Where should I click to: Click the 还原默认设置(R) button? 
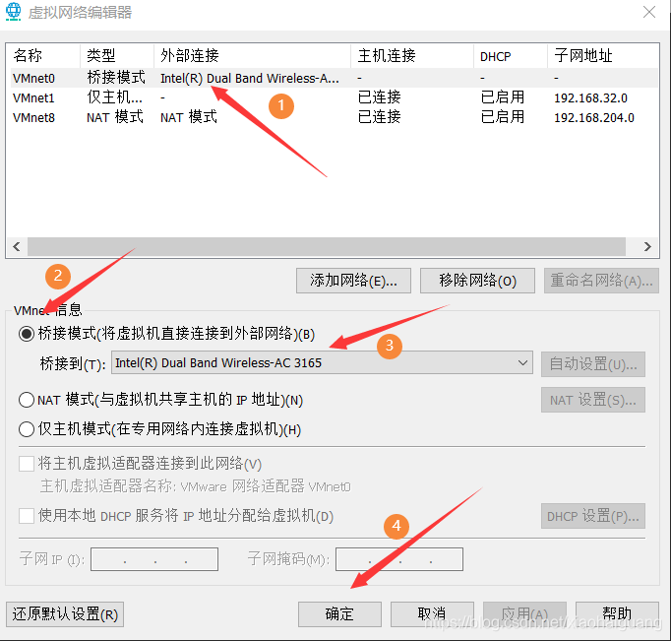65,614
